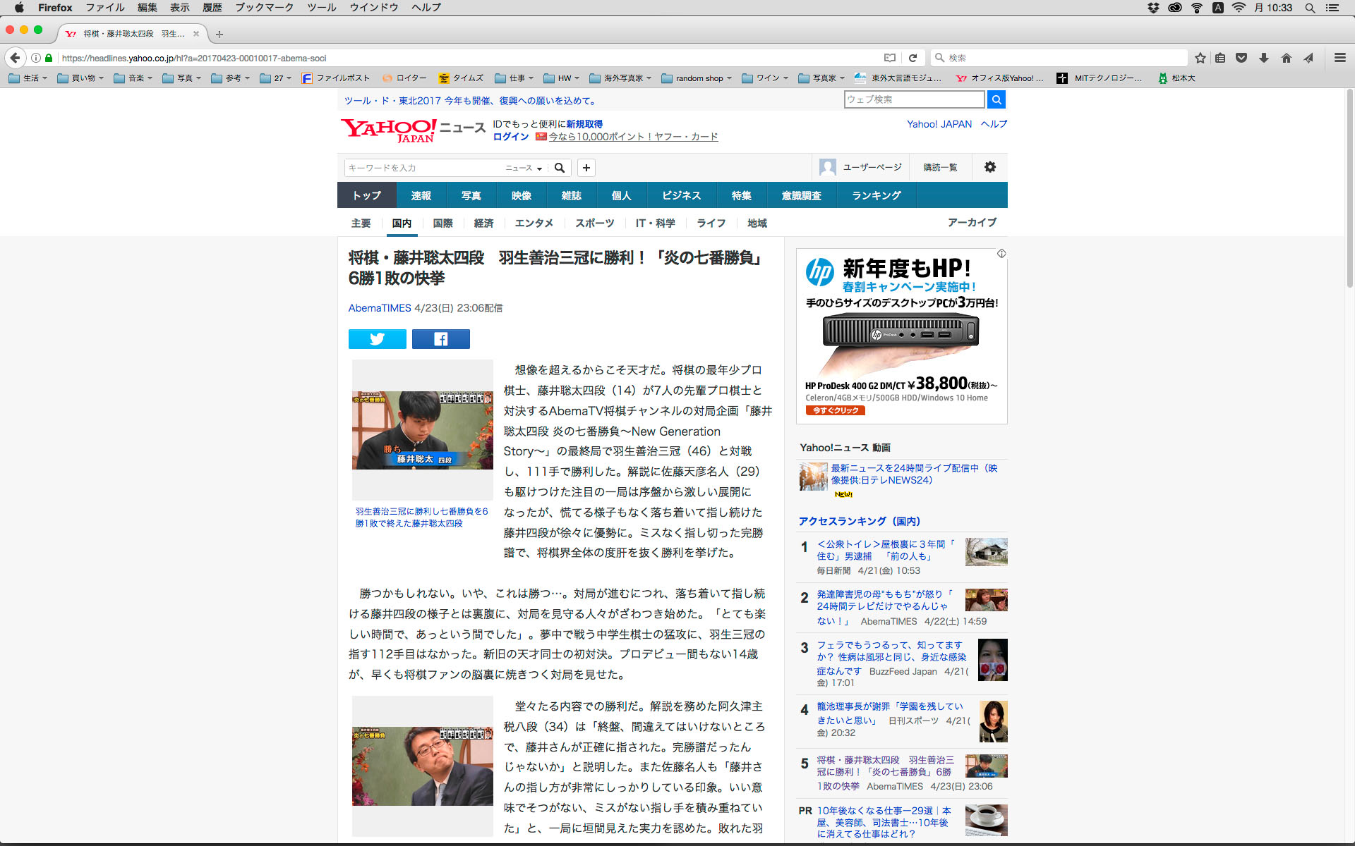Toggle reader view icon in address bar
The width and height of the screenshot is (1355, 846).
click(x=890, y=58)
